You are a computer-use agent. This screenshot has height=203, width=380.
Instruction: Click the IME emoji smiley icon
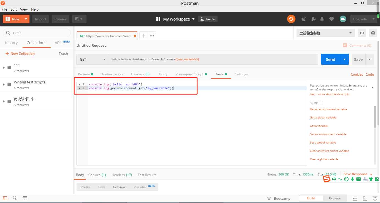[346, 179]
